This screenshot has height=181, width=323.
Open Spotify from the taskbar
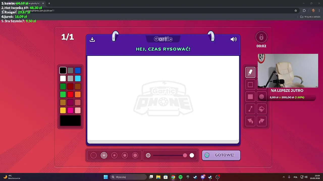point(180,177)
